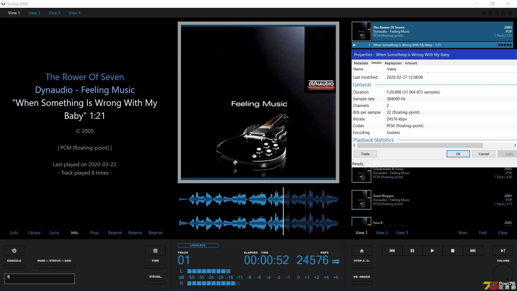Image resolution: width=517 pixels, height=291 pixels.
Task: Select the Info panel tab
Action: (x=74, y=233)
